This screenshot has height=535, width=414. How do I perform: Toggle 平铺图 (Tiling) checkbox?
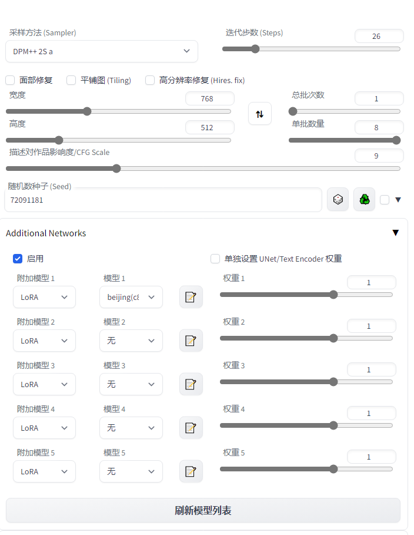pos(71,80)
